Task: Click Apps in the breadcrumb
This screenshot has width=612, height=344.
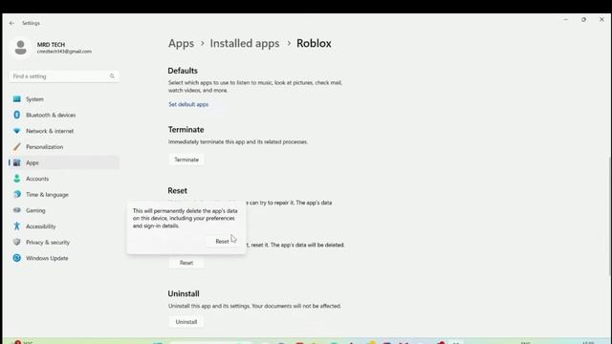Action: coord(181,44)
